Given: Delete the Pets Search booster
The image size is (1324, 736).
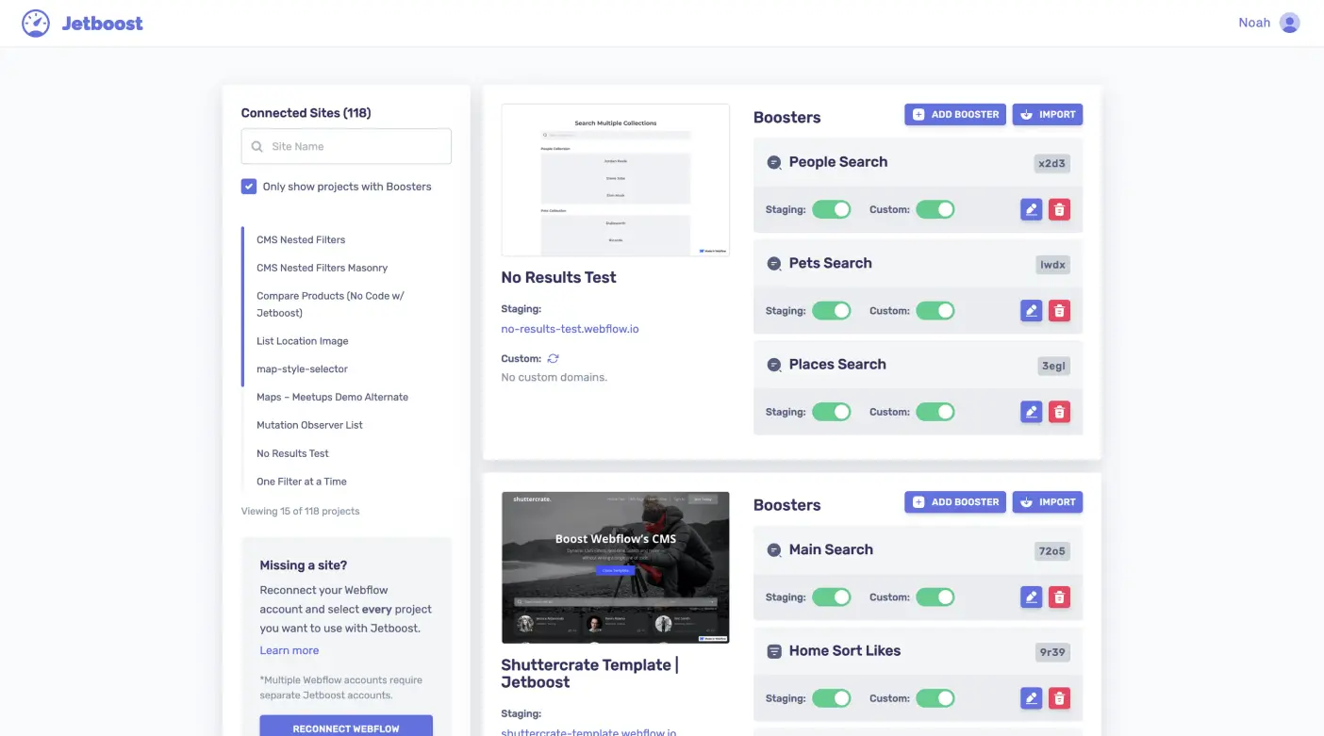Looking at the screenshot, I should [1059, 311].
